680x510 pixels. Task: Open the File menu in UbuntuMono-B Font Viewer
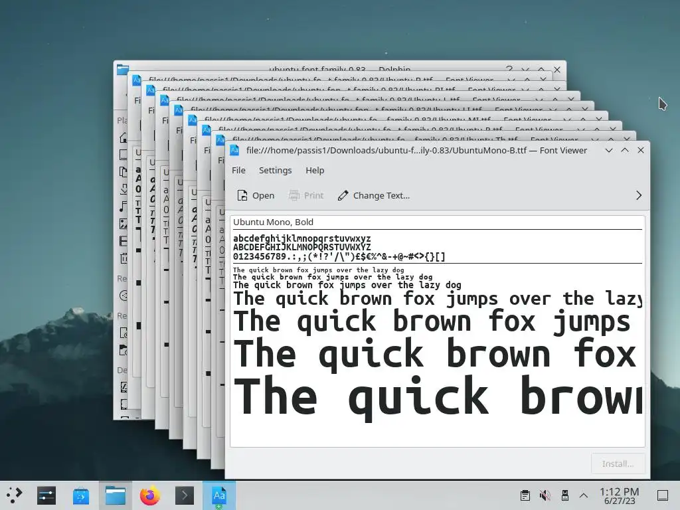tap(238, 171)
